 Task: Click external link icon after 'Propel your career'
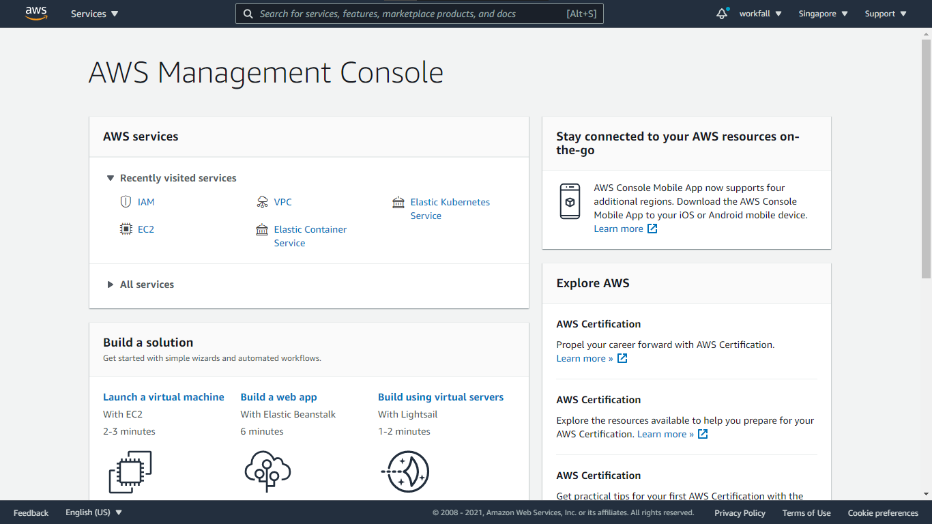pos(622,358)
